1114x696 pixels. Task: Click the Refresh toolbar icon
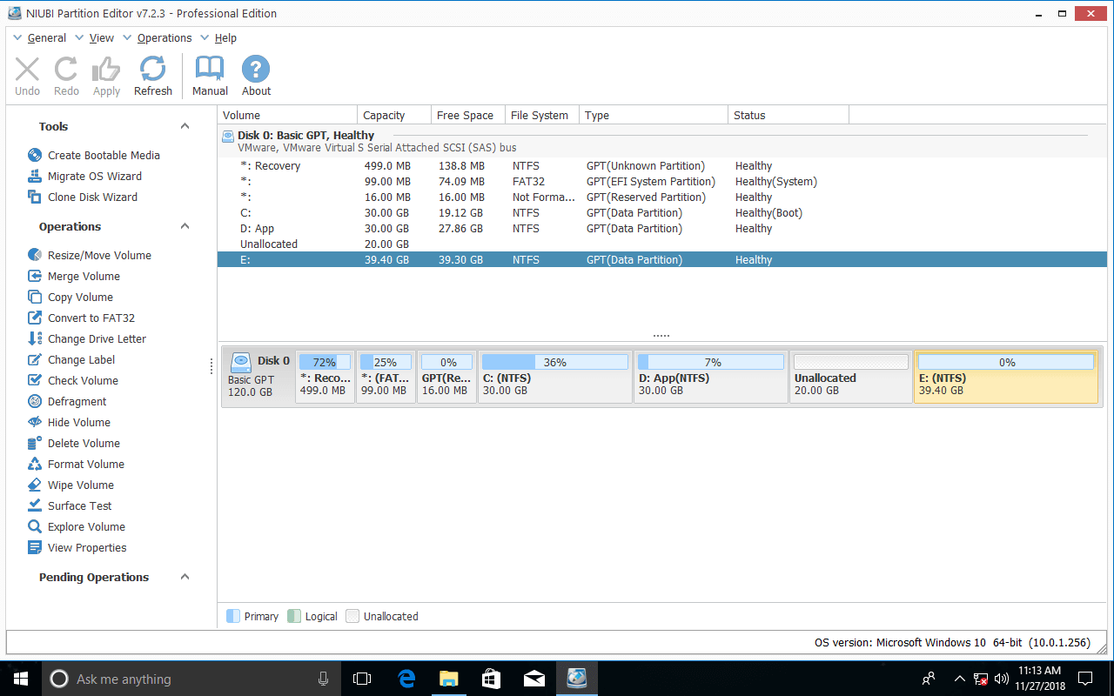[x=153, y=70]
